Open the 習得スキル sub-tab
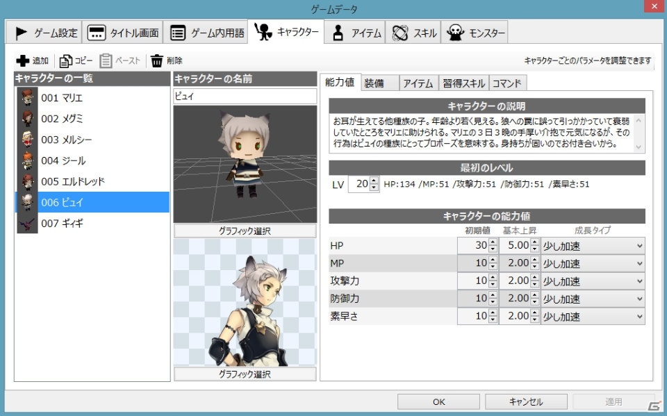The height and width of the screenshot is (416, 667). [x=463, y=83]
